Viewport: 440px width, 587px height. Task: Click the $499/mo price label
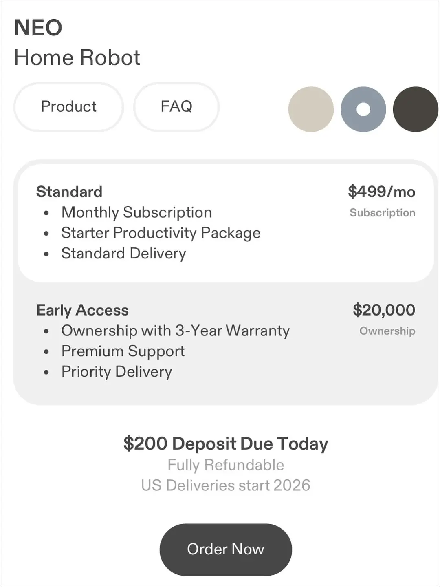381,192
